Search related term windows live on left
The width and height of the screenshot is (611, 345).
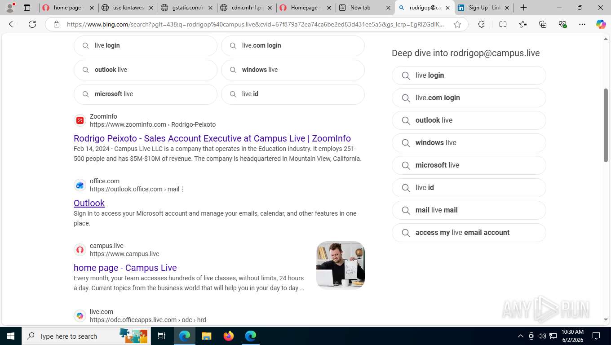click(292, 70)
